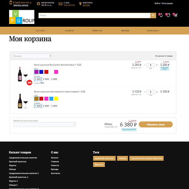The image size is (189, 189).
Task: Go to Новости in navigation bar
Action: click(x=97, y=31)
